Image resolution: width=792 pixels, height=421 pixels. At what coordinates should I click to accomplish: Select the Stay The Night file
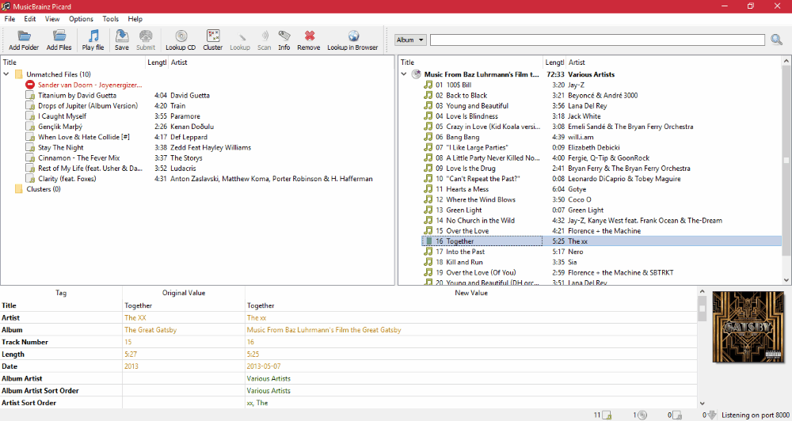pos(61,147)
